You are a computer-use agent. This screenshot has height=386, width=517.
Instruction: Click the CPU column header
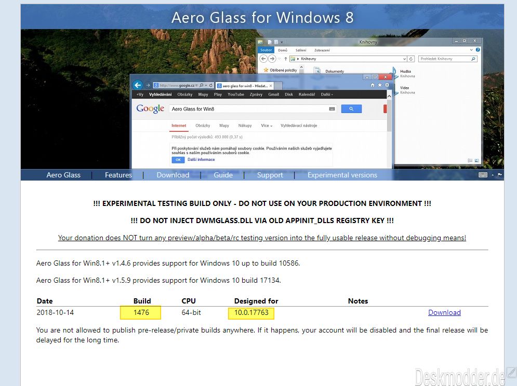[x=189, y=301]
